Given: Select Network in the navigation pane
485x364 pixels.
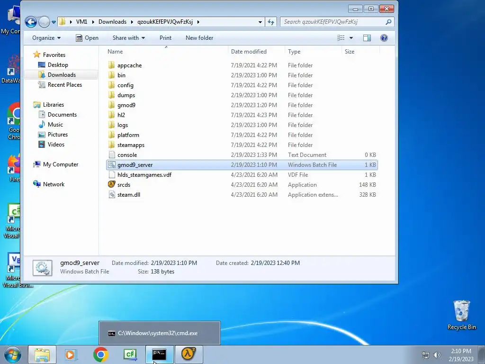Looking at the screenshot, I should [54, 184].
